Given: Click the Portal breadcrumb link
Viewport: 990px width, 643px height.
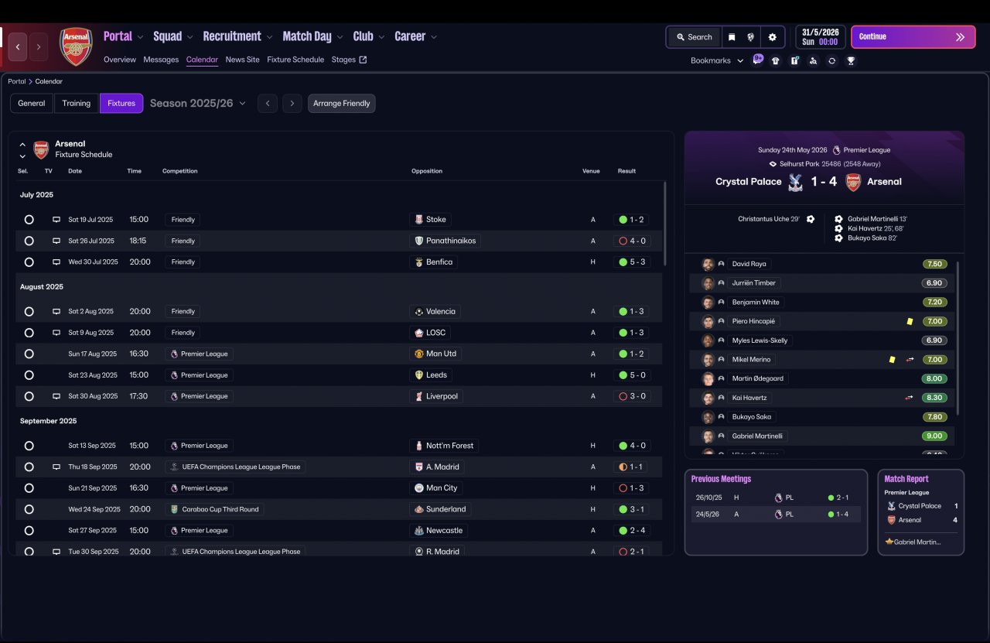Looking at the screenshot, I should (x=17, y=81).
